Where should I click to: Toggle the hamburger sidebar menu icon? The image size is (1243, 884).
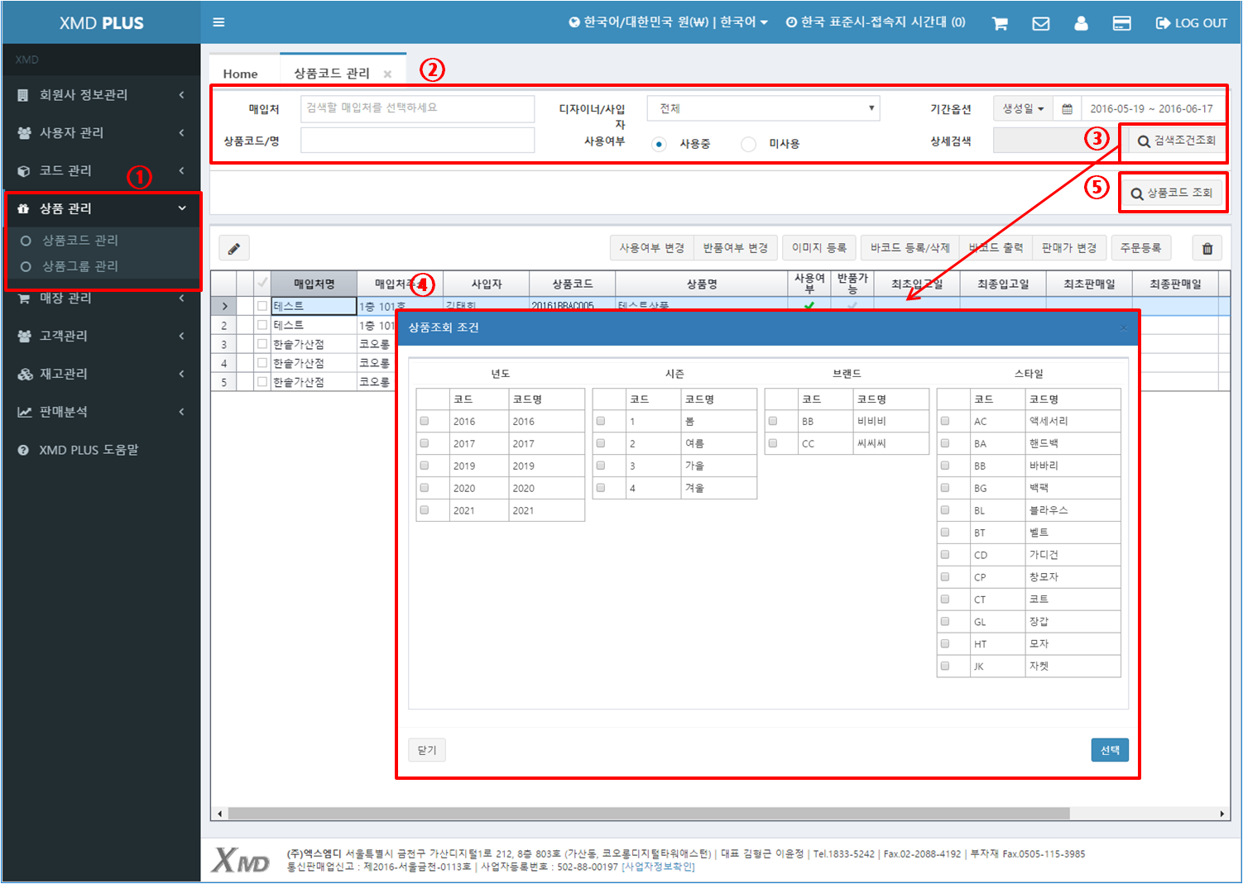pos(218,22)
